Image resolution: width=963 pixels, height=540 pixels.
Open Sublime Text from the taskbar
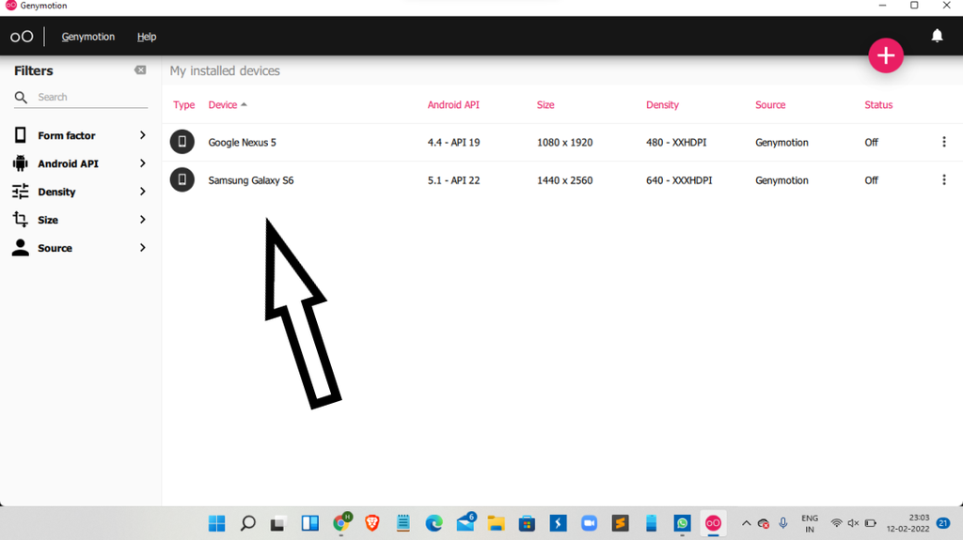coord(621,523)
